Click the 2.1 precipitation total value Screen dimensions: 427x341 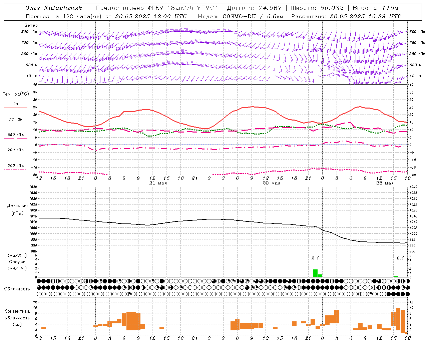[315, 258]
